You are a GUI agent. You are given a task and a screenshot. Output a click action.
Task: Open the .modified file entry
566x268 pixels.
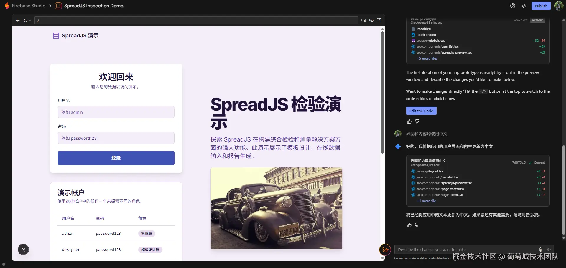[424, 29]
